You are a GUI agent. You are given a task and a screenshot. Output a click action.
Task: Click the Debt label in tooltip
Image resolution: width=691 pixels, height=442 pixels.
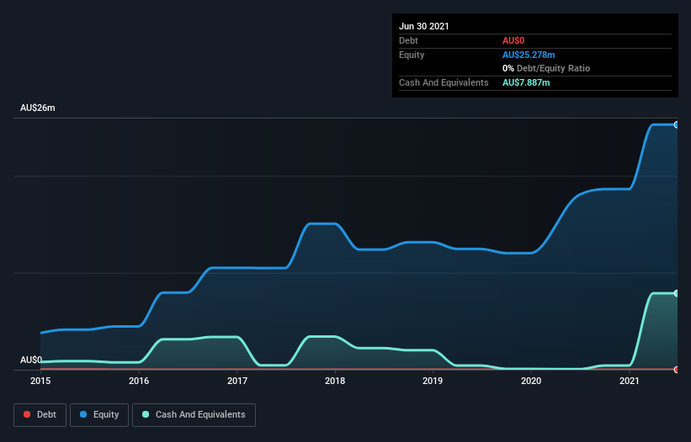coord(408,41)
